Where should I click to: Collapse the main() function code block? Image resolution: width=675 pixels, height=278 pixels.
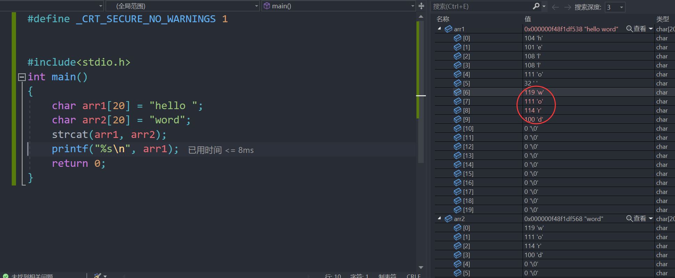[x=22, y=77]
